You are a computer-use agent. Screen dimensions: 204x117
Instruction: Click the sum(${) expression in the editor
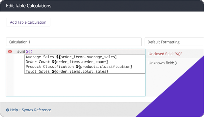25,52
